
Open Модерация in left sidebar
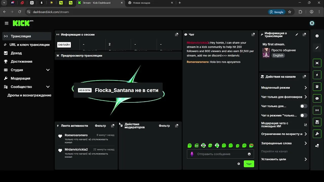pyautogui.click(x=27, y=78)
